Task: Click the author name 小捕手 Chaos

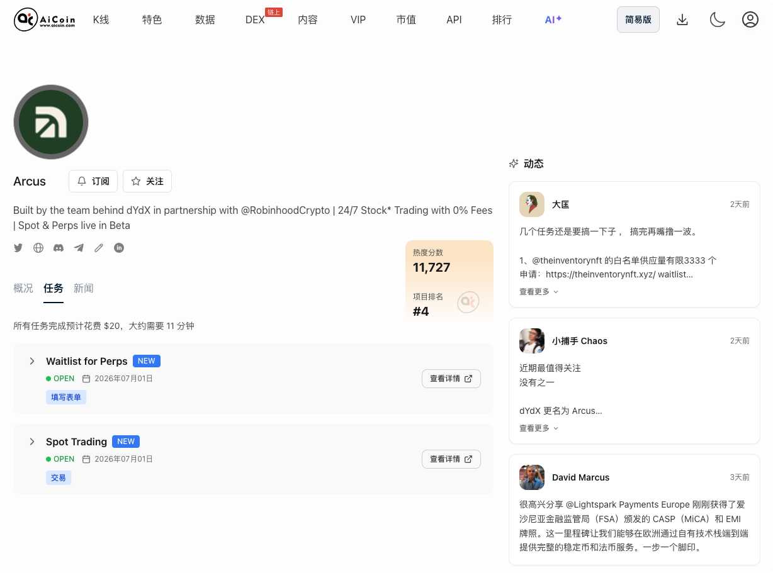Action: pos(580,341)
